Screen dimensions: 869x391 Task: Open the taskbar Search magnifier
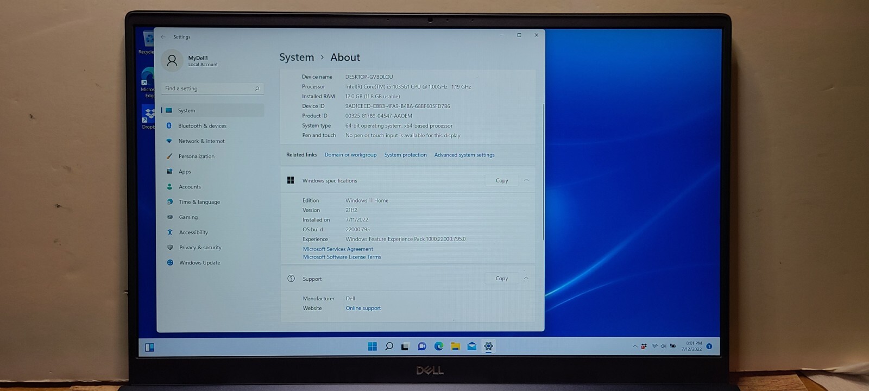(x=389, y=346)
